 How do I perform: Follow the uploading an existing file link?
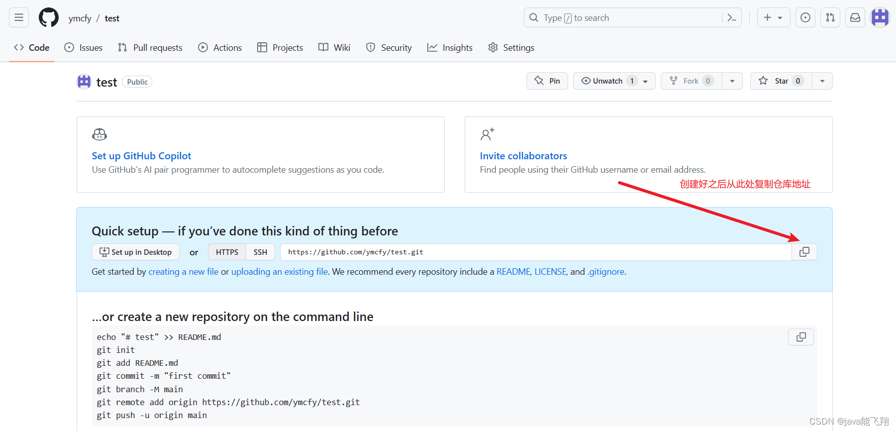[x=280, y=272]
